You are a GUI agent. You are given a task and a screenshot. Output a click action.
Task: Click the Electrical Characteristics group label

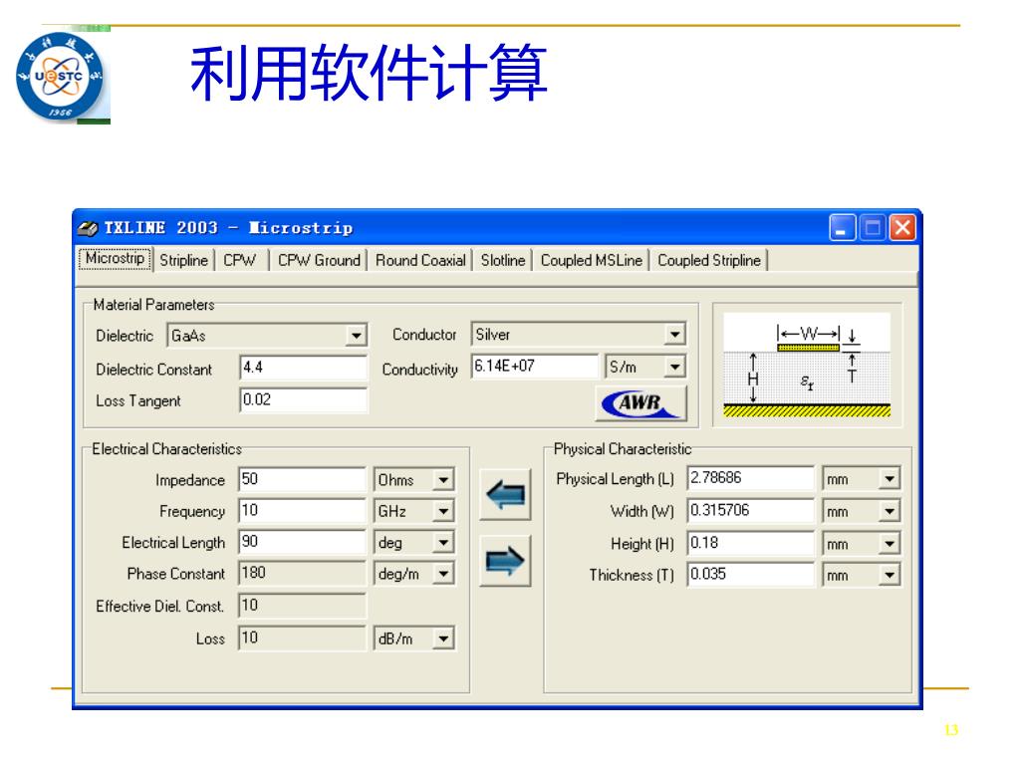[x=166, y=449]
